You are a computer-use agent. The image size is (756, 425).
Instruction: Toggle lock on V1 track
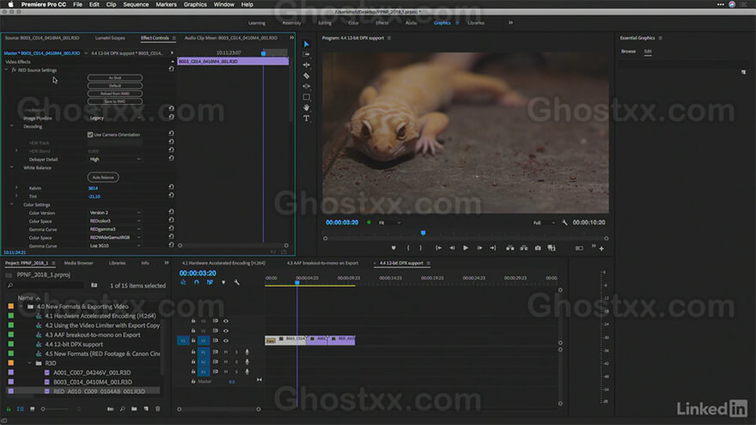coord(193,340)
